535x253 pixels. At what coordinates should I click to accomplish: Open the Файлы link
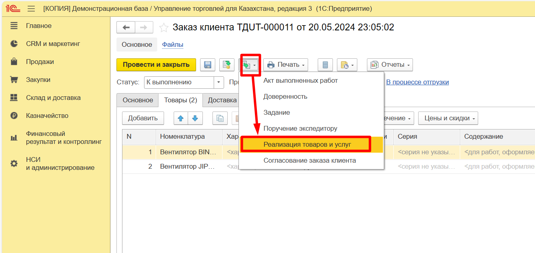(172, 45)
